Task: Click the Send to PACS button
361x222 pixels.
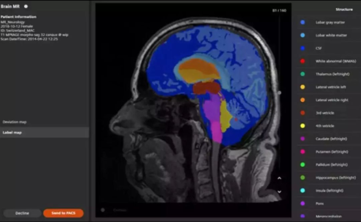Action: point(63,213)
